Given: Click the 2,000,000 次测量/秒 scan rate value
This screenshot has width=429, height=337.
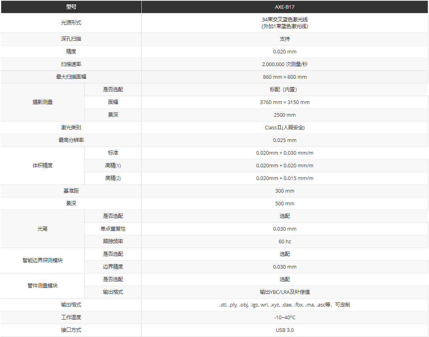Looking at the screenshot, I should (285, 64).
